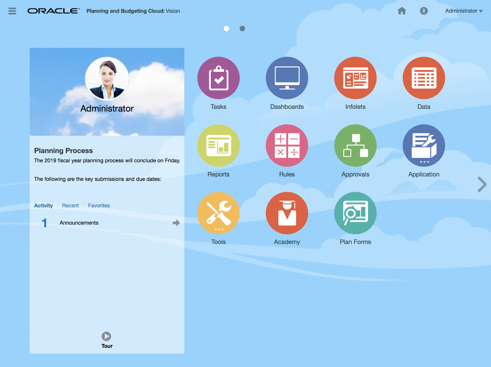Click the Dashboards label
The height and width of the screenshot is (367, 491).
(287, 107)
